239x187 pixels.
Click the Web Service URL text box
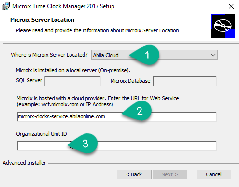pos(117,117)
